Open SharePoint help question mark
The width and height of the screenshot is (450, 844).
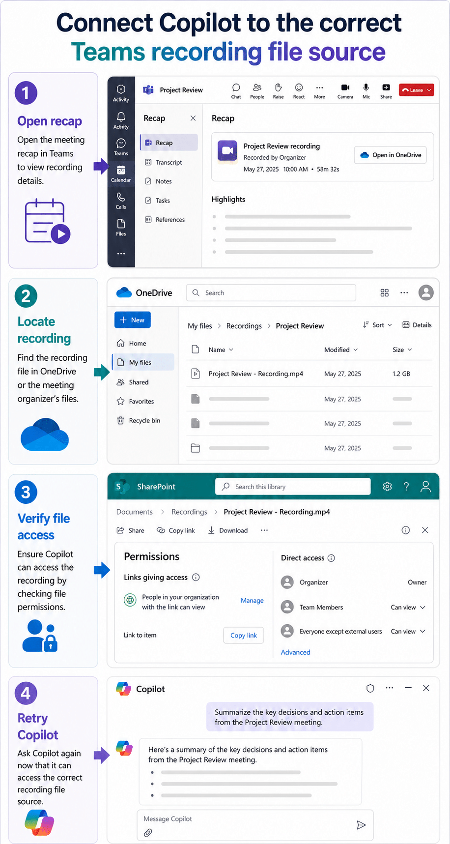pos(406,487)
